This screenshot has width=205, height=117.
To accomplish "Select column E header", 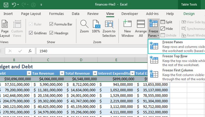I will [x=116, y=60].
